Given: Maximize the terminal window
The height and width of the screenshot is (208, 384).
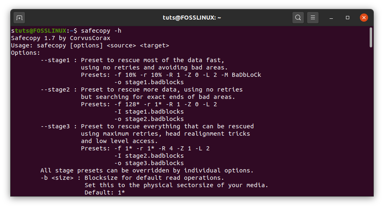Looking at the screenshot, I should (348, 18).
